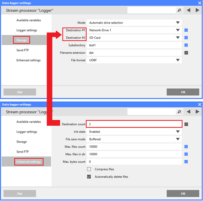The width and height of the screenshot is (203, 201).
Task: Click info icon beside Filename extension
Action: [x=186, y=53]
